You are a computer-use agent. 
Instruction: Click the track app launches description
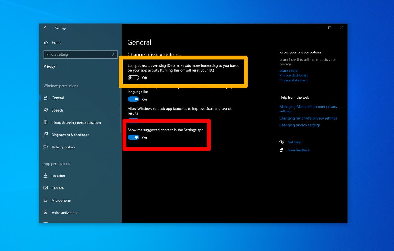tap(180, 111)
